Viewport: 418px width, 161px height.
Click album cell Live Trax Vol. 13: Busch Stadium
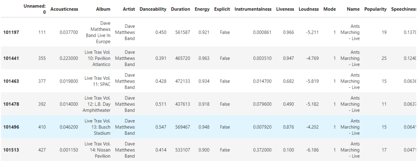coord(97,127)
